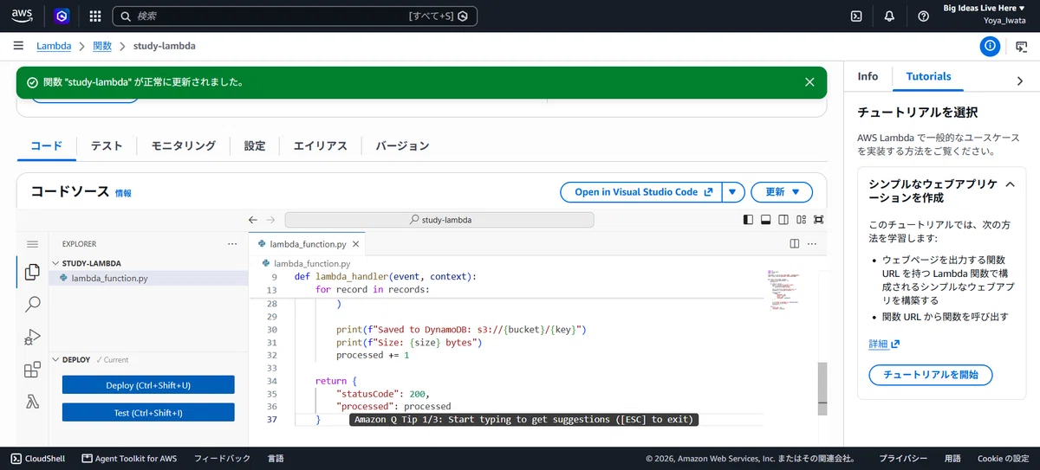
Task: Split the editor to the right
Action: click(795, 244)
